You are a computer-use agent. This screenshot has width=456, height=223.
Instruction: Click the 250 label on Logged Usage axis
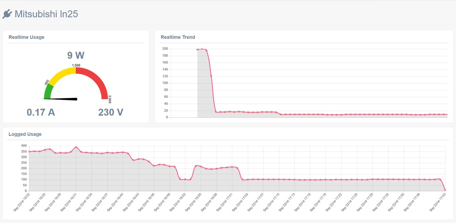(24, 163)
